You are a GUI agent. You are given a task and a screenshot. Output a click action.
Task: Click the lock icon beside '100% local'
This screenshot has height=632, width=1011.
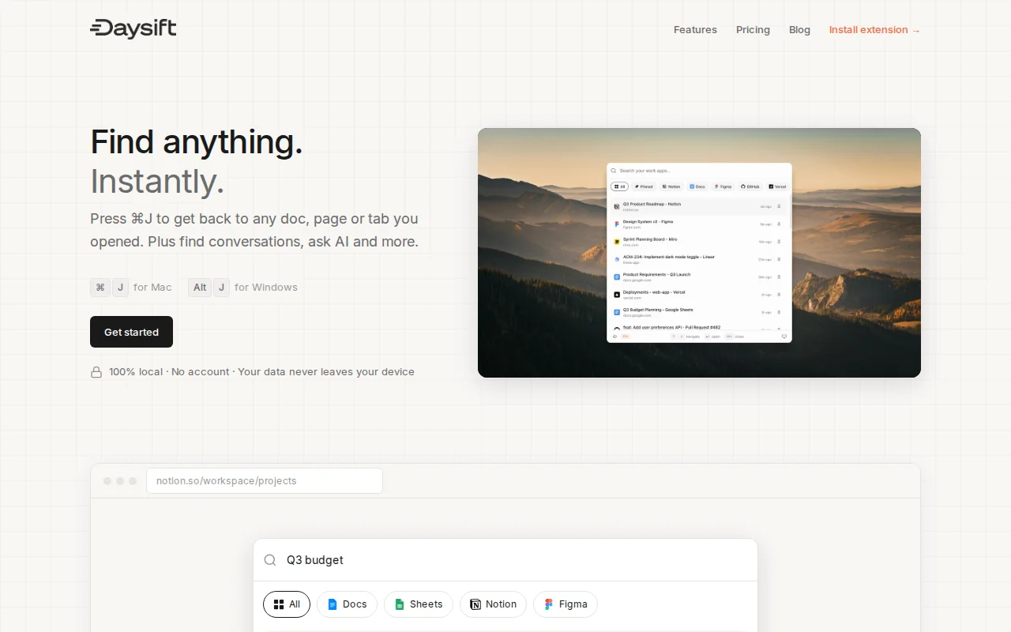[96, 372]
